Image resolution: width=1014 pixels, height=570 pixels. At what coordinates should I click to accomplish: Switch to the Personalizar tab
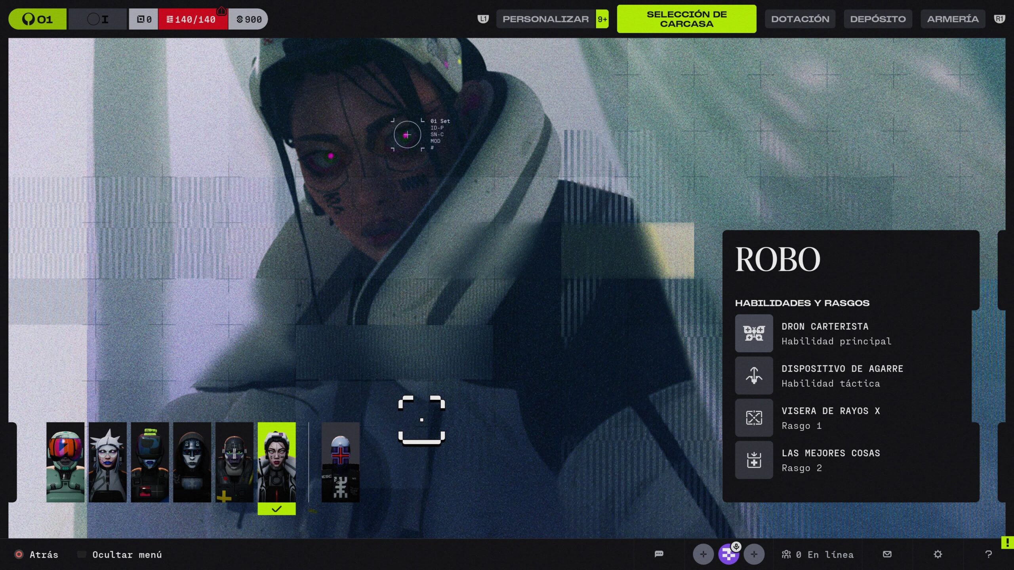click(x=545, y=19)
